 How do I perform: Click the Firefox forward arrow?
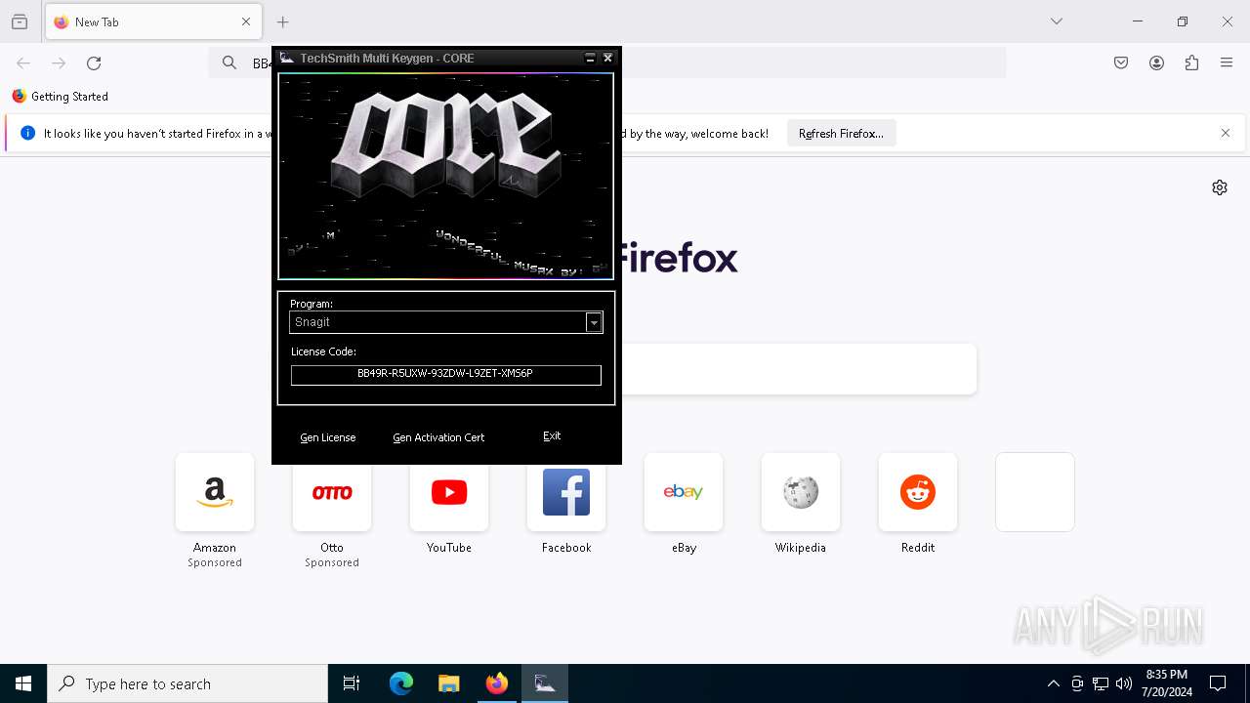tap(59, 63)
